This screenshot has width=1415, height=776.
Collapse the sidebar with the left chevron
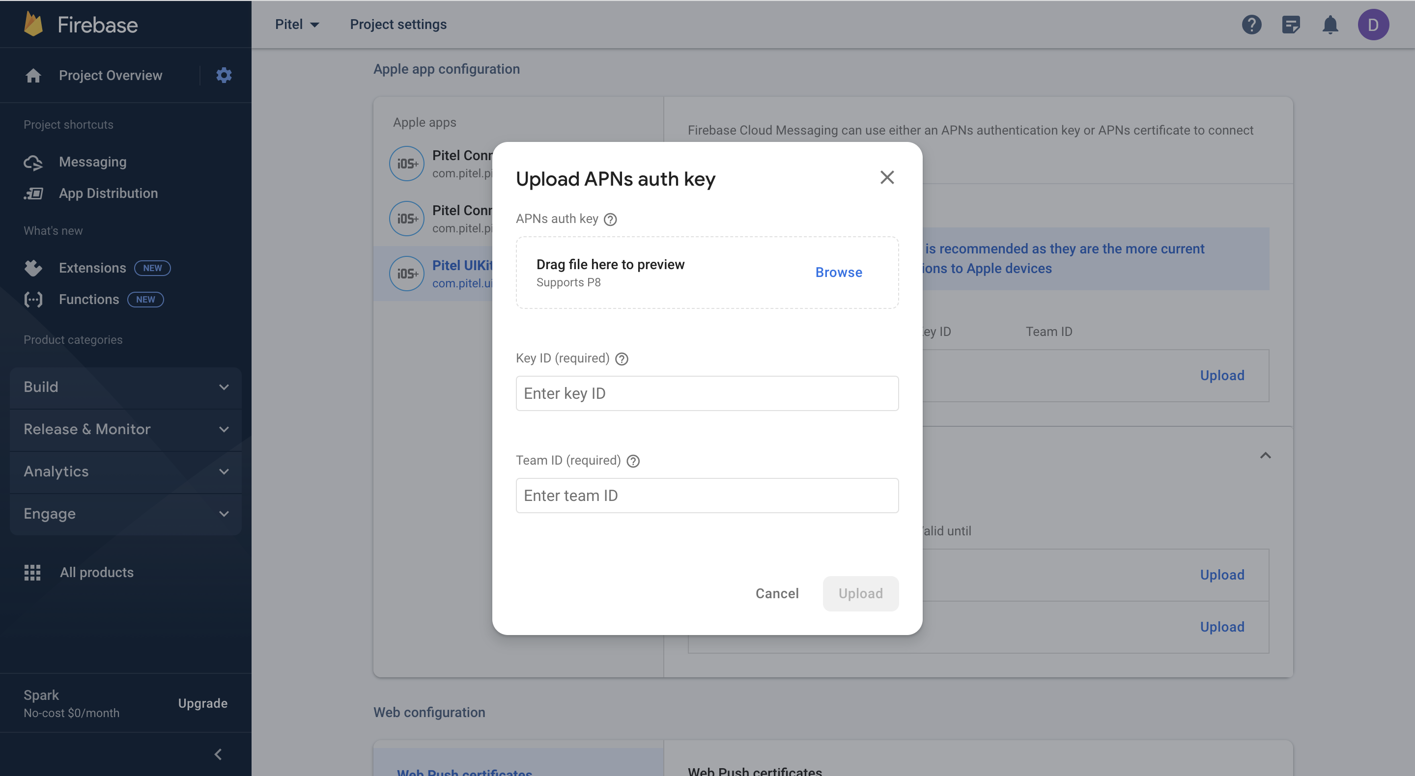pyautogui.click(x=218, y=754)
